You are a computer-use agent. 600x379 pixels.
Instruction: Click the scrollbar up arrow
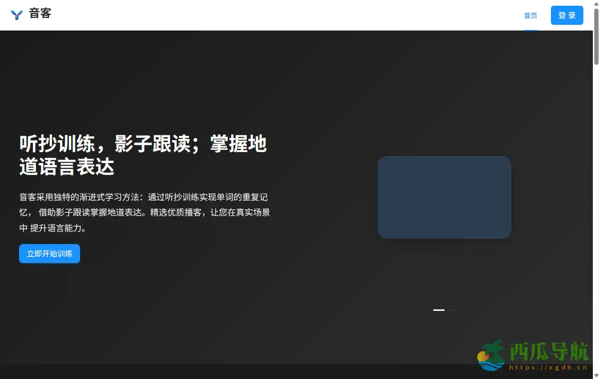tap(597, 3)
